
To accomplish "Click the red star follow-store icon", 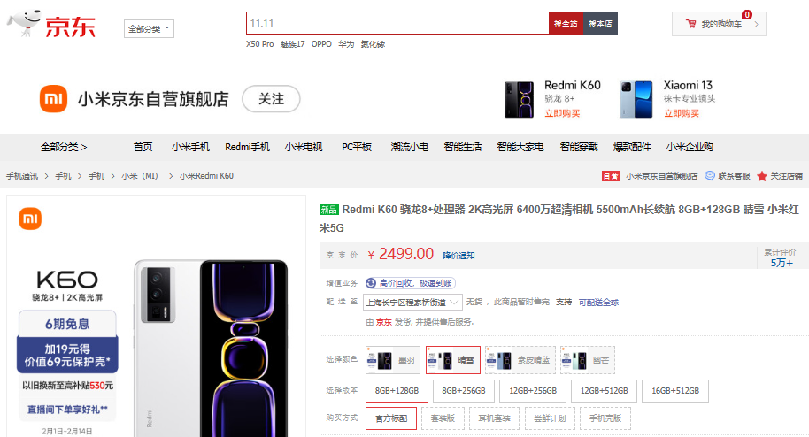I will pos(761,176).
